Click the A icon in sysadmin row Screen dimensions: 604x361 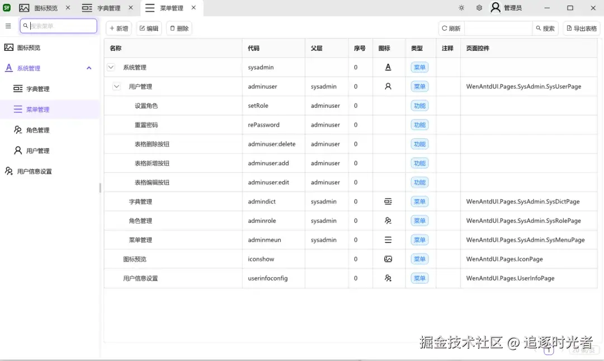tap(388, 67)
